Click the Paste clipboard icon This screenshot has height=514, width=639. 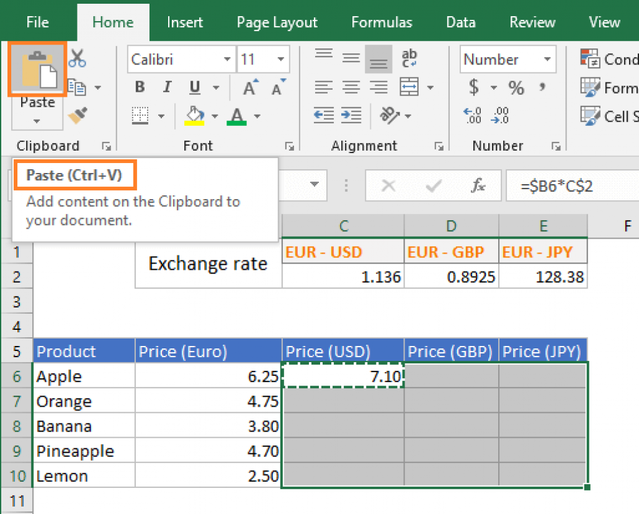37,69
